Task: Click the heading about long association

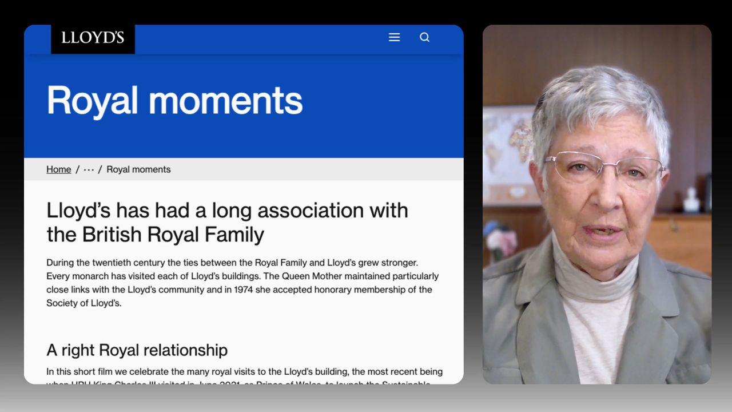Action: click(227, 222)
